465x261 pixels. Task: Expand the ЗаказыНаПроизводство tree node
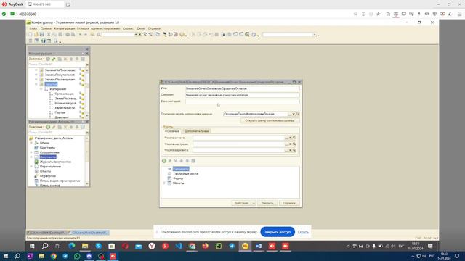click(x=36, y=70)
